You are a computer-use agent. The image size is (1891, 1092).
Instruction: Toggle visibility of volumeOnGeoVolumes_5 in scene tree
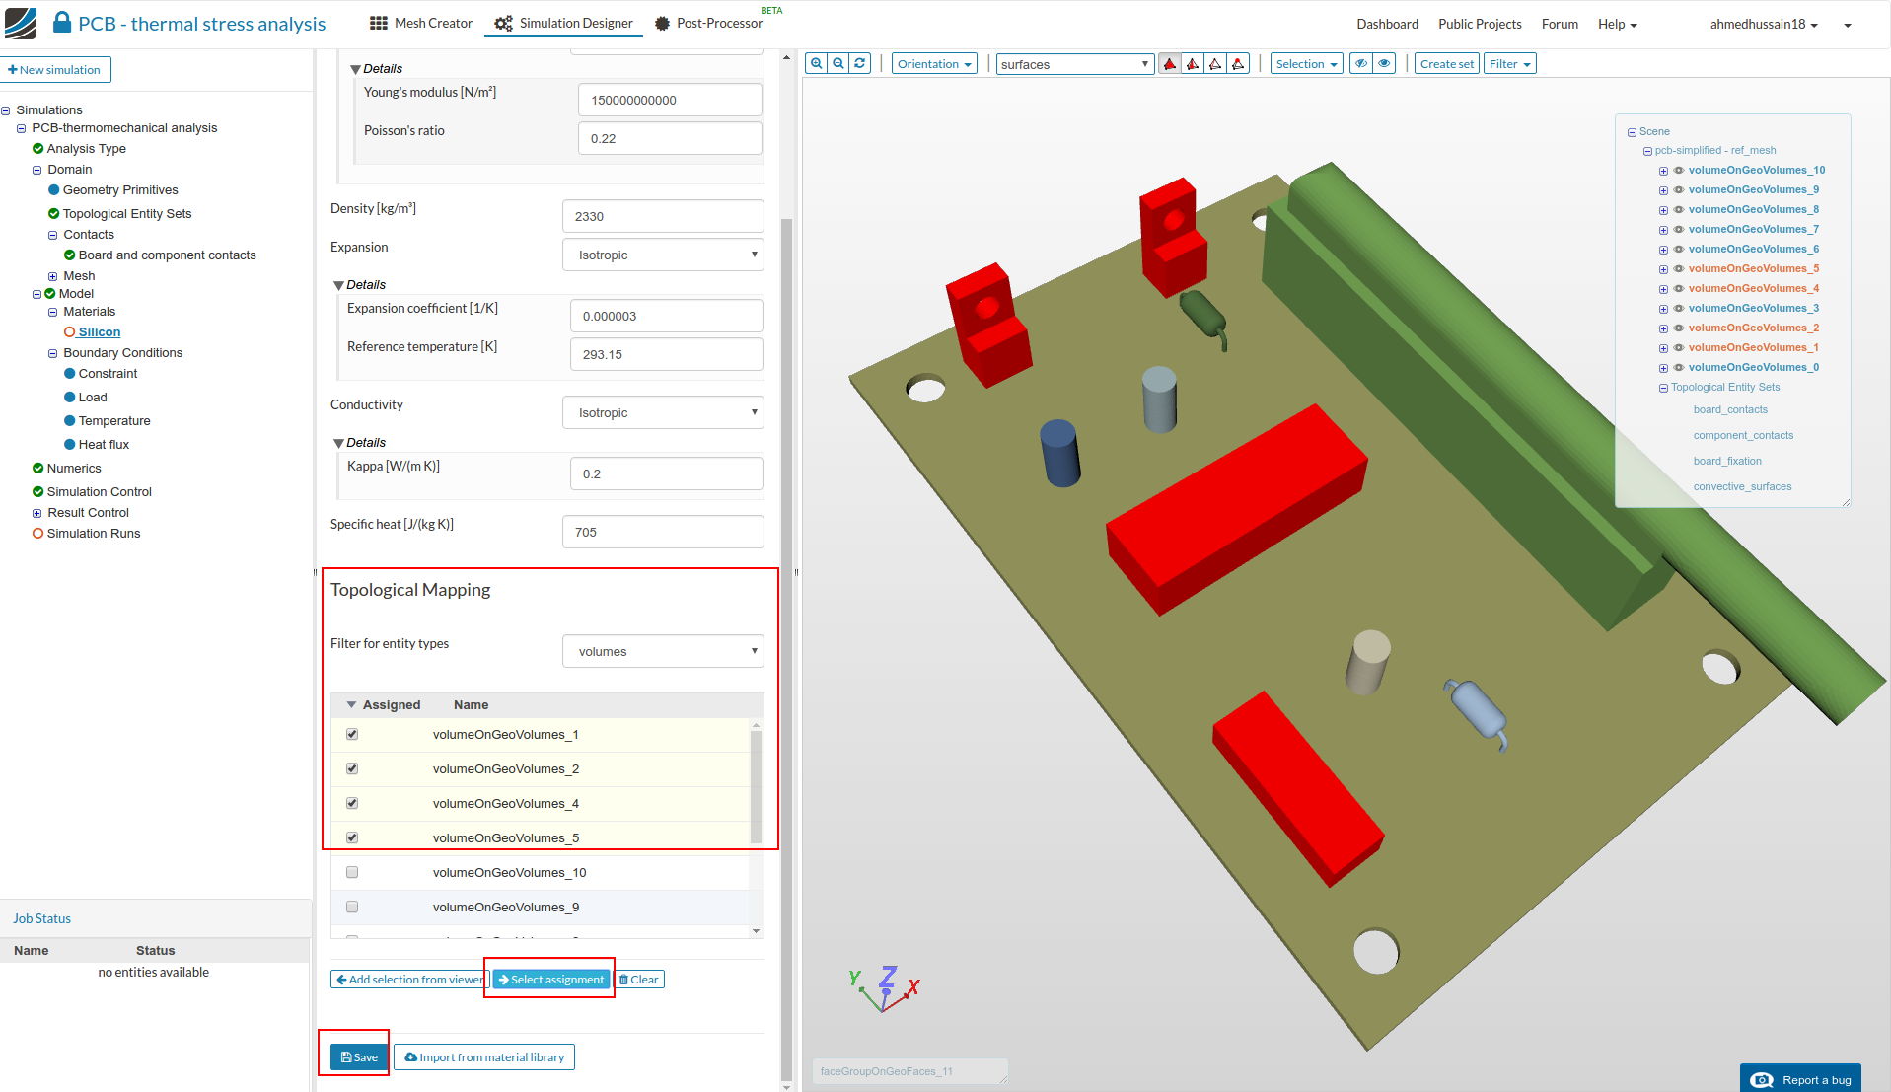[1679, 269]
